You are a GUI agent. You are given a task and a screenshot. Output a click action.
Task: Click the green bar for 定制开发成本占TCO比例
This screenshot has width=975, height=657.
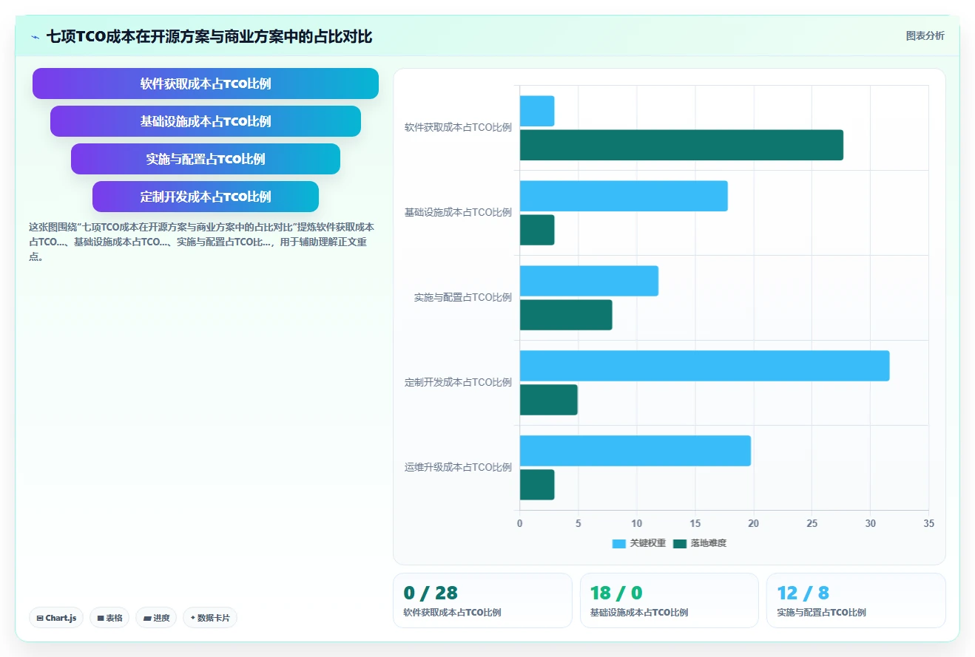tap(548, 400)
